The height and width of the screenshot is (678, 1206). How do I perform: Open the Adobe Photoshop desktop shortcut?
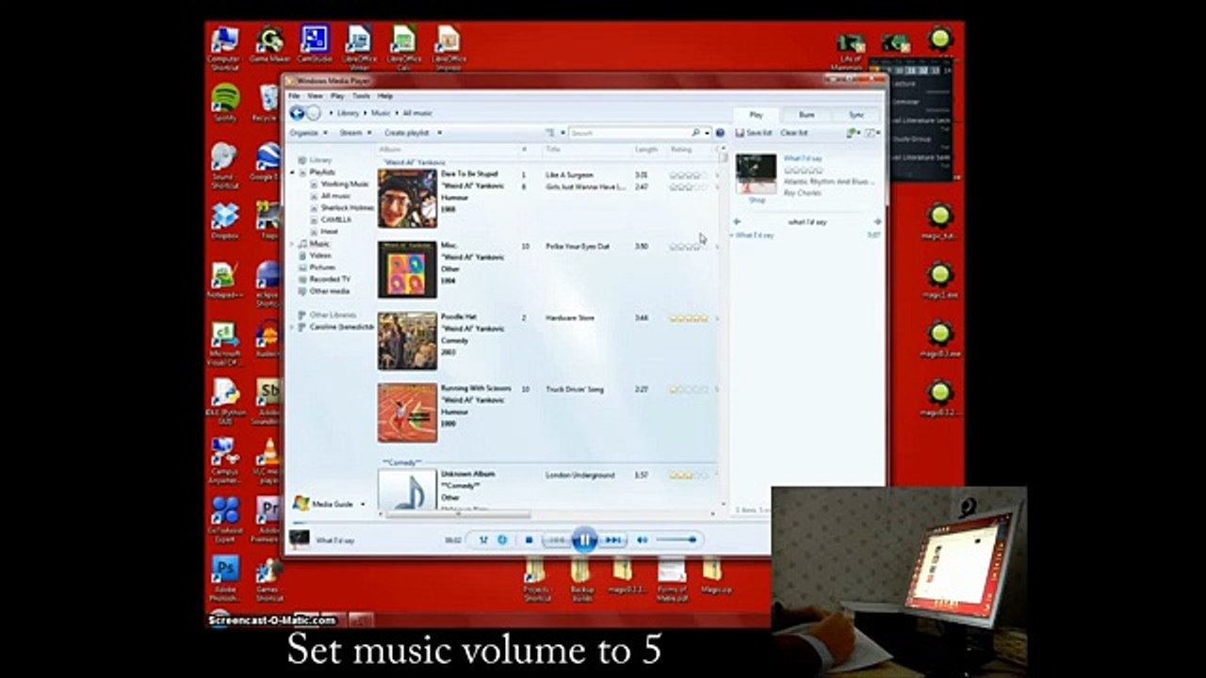click(x=225, y=578)
